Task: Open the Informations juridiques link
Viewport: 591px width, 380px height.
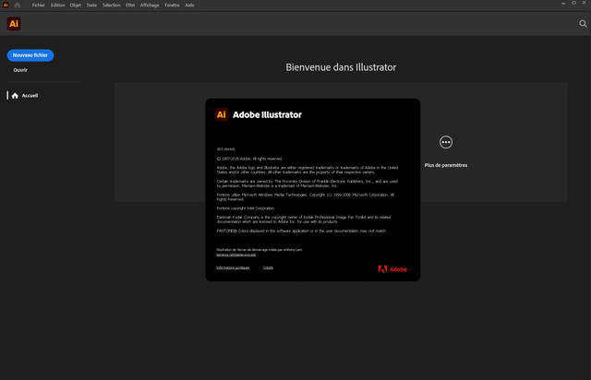Action: 233,267
